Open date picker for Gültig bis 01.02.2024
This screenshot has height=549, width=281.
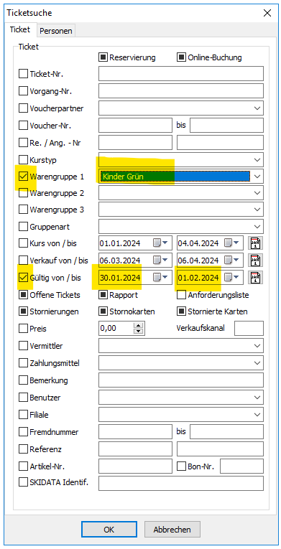[232, 278]
